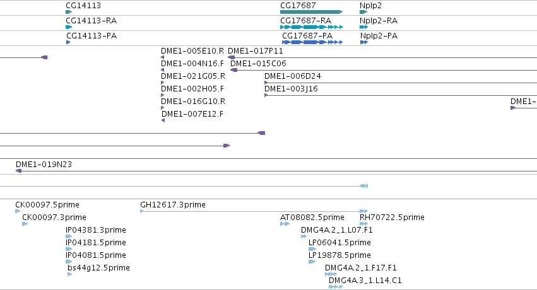
Task: Click the DME1-021G05.R label
Action: click(x=193, y=76)
